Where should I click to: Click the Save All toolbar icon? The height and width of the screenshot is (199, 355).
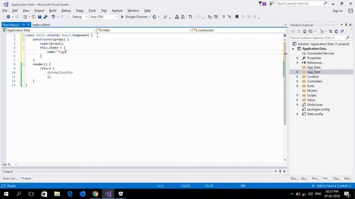[45, 17]
